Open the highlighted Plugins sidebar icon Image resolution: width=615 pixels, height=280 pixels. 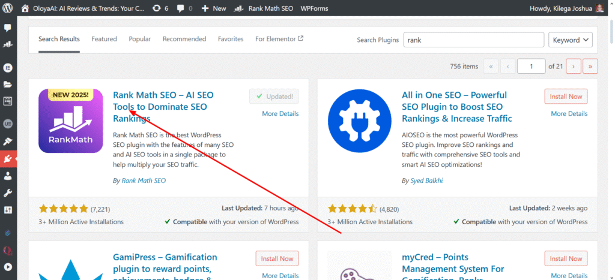click(8, 159)
